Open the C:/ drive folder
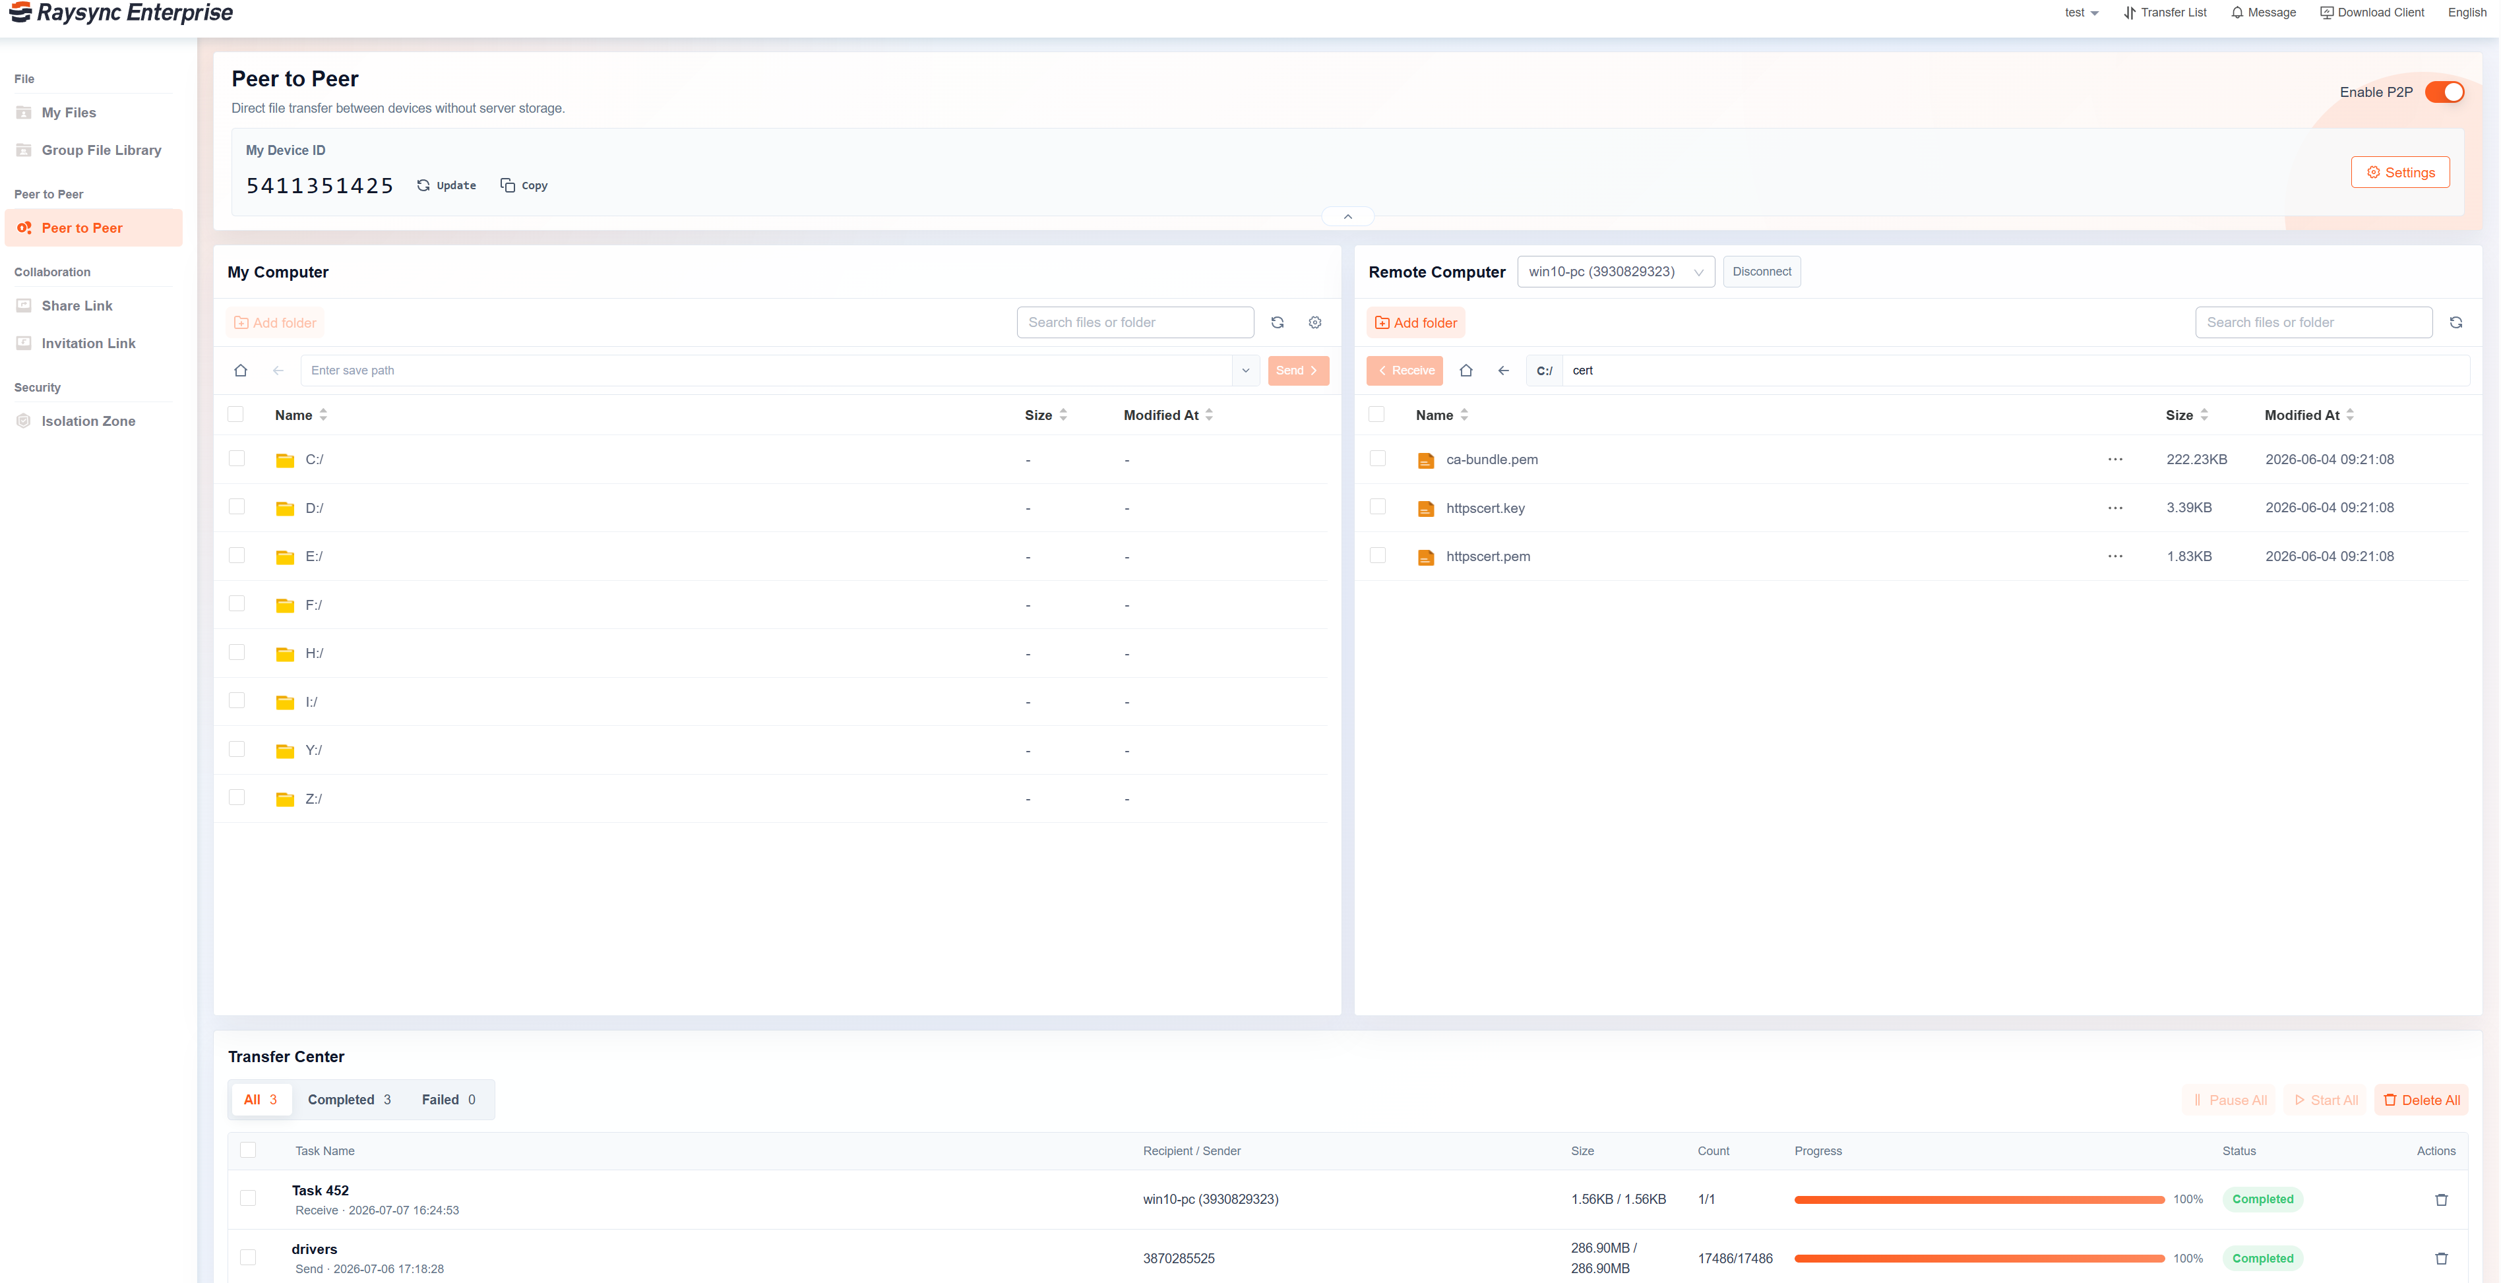2501x1283 pixels. coord(313,459)
